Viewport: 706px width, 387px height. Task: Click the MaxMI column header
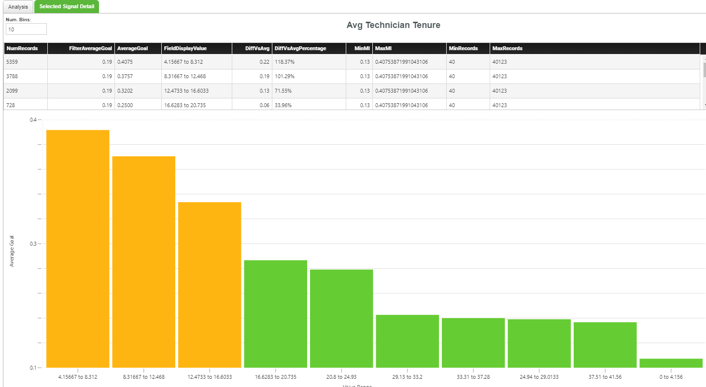click(x=409, y=48)
